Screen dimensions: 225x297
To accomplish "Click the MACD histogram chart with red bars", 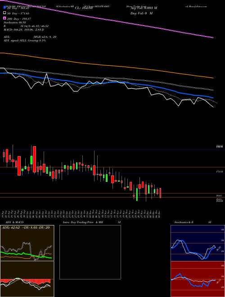I will tap(27, 279).
